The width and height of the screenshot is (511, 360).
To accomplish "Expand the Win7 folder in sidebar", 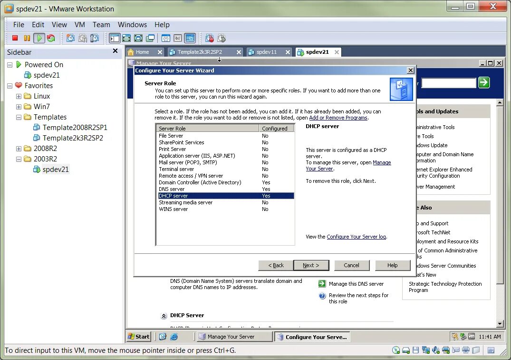I will [x=19, y=107].
